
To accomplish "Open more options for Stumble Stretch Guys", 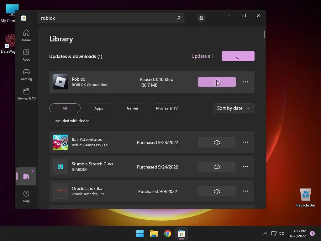I will tap(246, 167).
